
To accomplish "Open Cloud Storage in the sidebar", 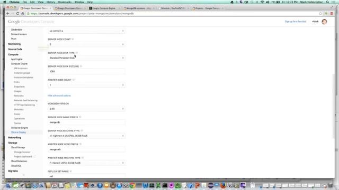I will (x=18, y=148).
